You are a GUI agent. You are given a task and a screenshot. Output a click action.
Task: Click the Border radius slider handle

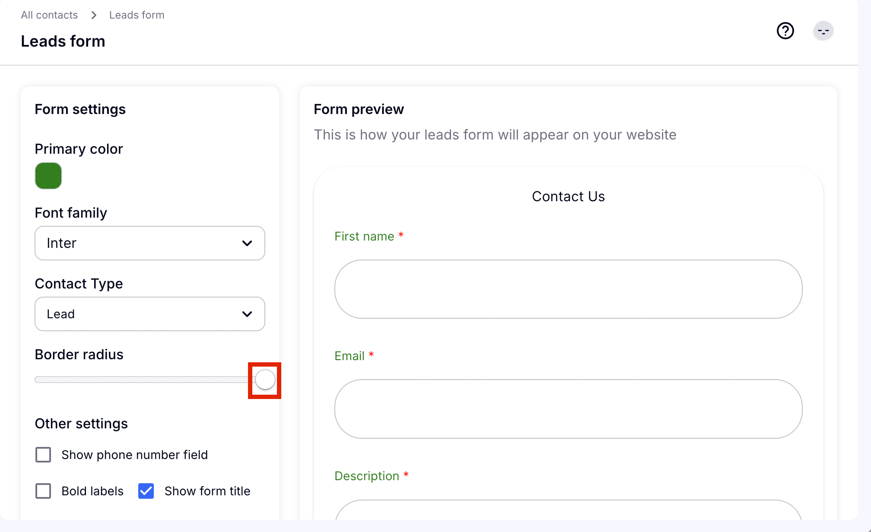click(x=265, y=380)
